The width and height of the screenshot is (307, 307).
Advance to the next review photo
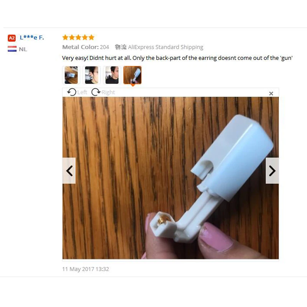point(272,171)
